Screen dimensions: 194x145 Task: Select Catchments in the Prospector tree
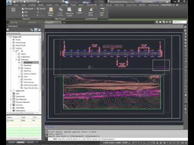click(x=20, y=96)
